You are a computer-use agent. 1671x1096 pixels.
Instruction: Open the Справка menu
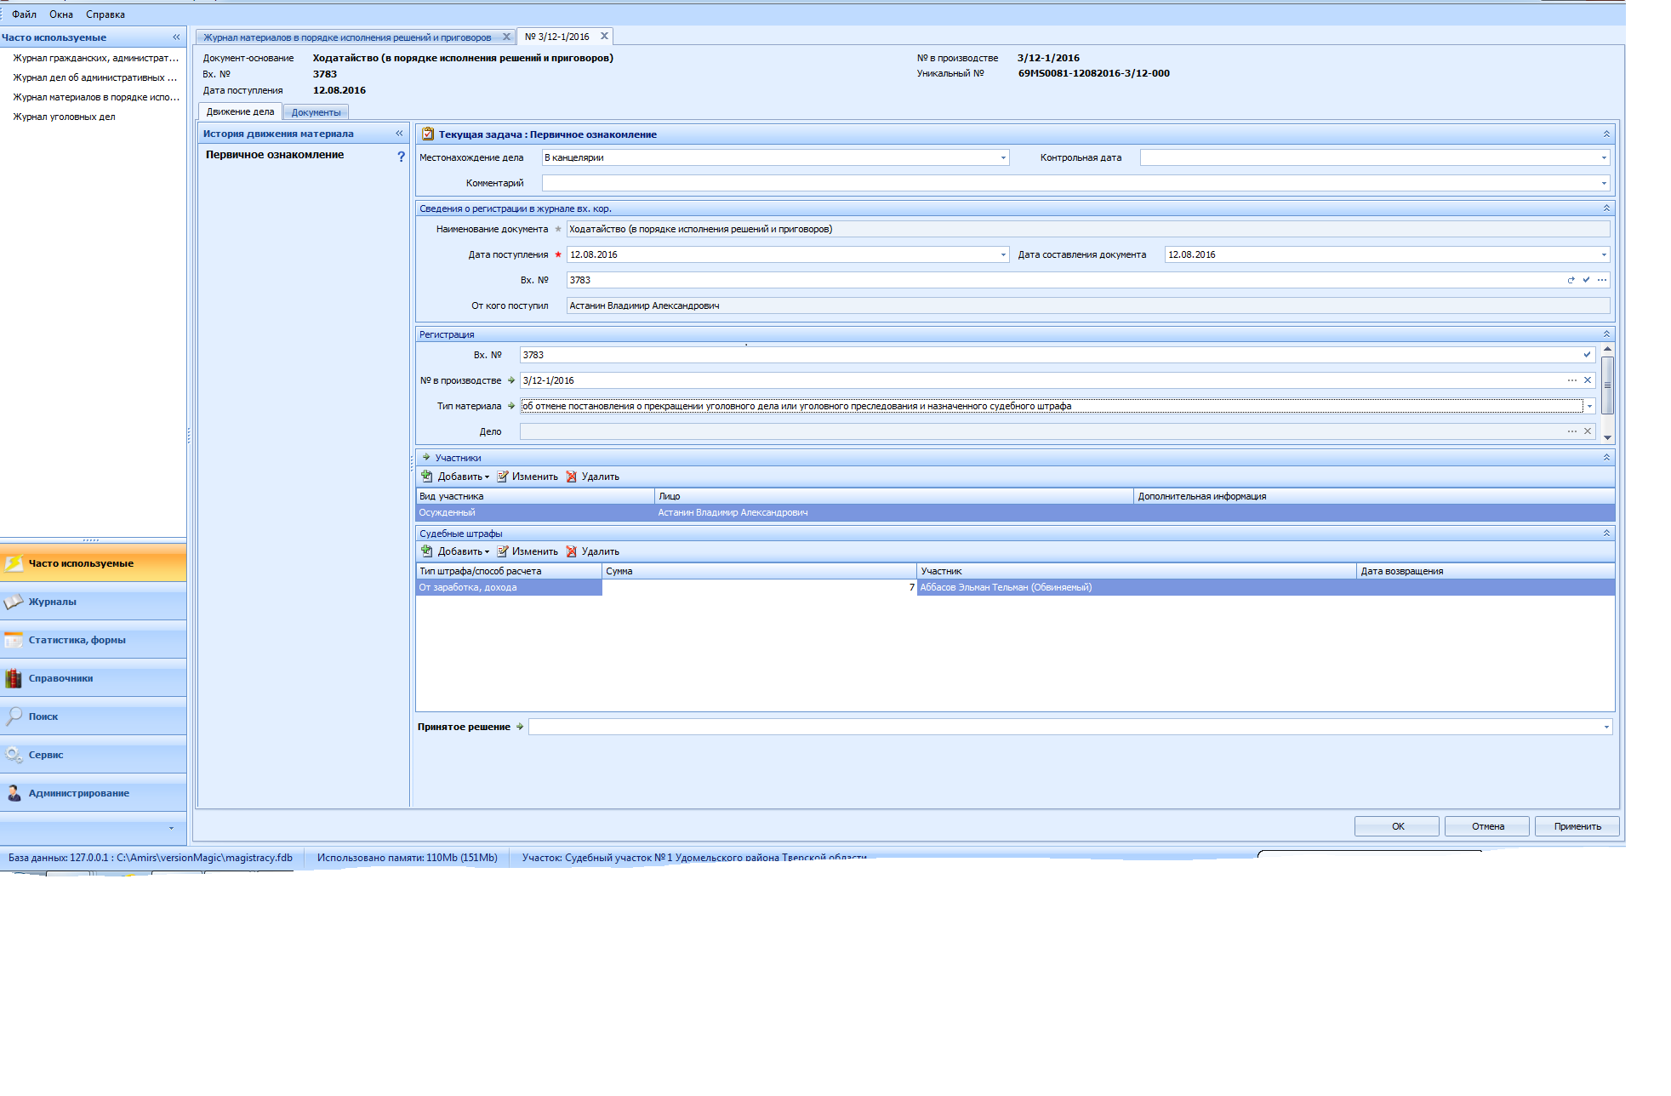[x=106, y=14]
